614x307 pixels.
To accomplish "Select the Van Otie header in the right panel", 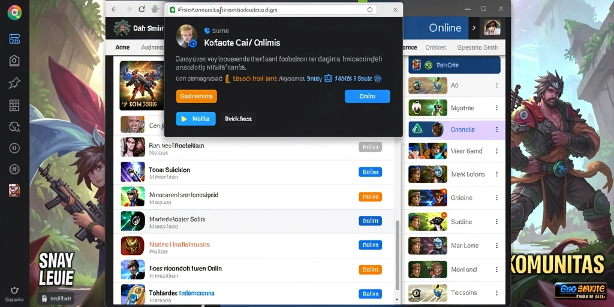I will click(x=455, y=65).
